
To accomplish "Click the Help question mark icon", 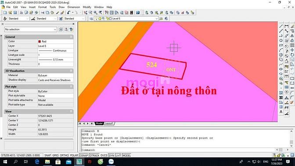I will [x=138, y=13].
